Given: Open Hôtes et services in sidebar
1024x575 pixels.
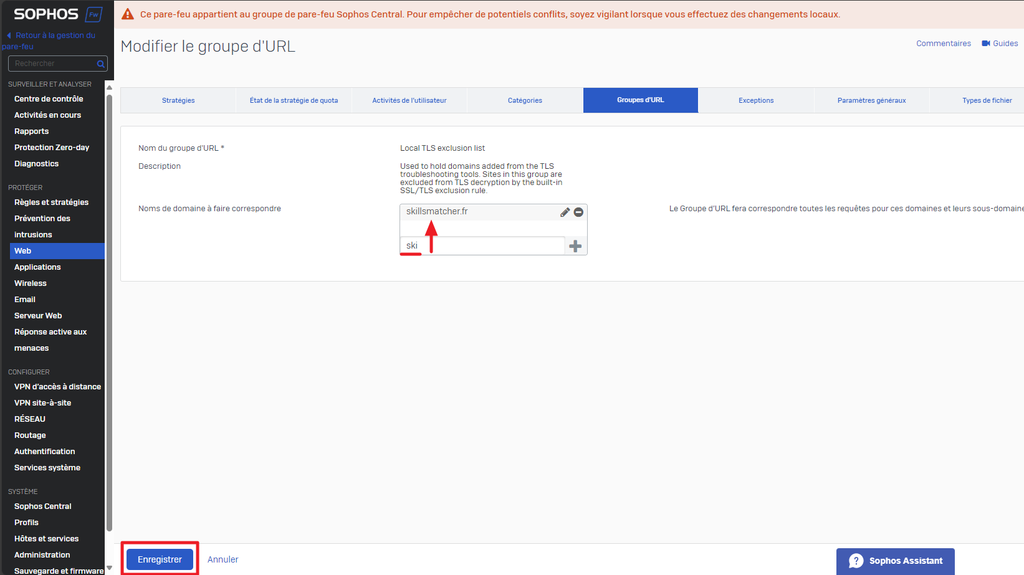Looking at the screenshot, I should pyautogui.click(x=46, y=539).
